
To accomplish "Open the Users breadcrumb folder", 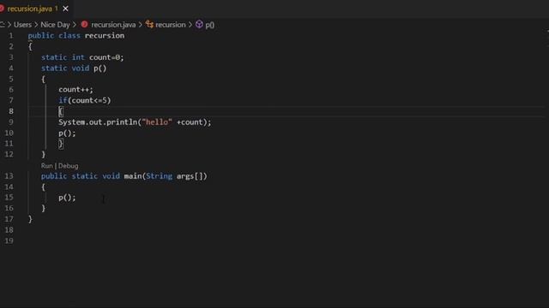I will coord(22,25).
